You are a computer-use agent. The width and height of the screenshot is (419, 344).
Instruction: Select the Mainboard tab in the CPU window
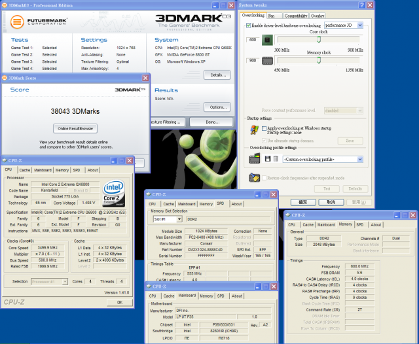point(43,170)
